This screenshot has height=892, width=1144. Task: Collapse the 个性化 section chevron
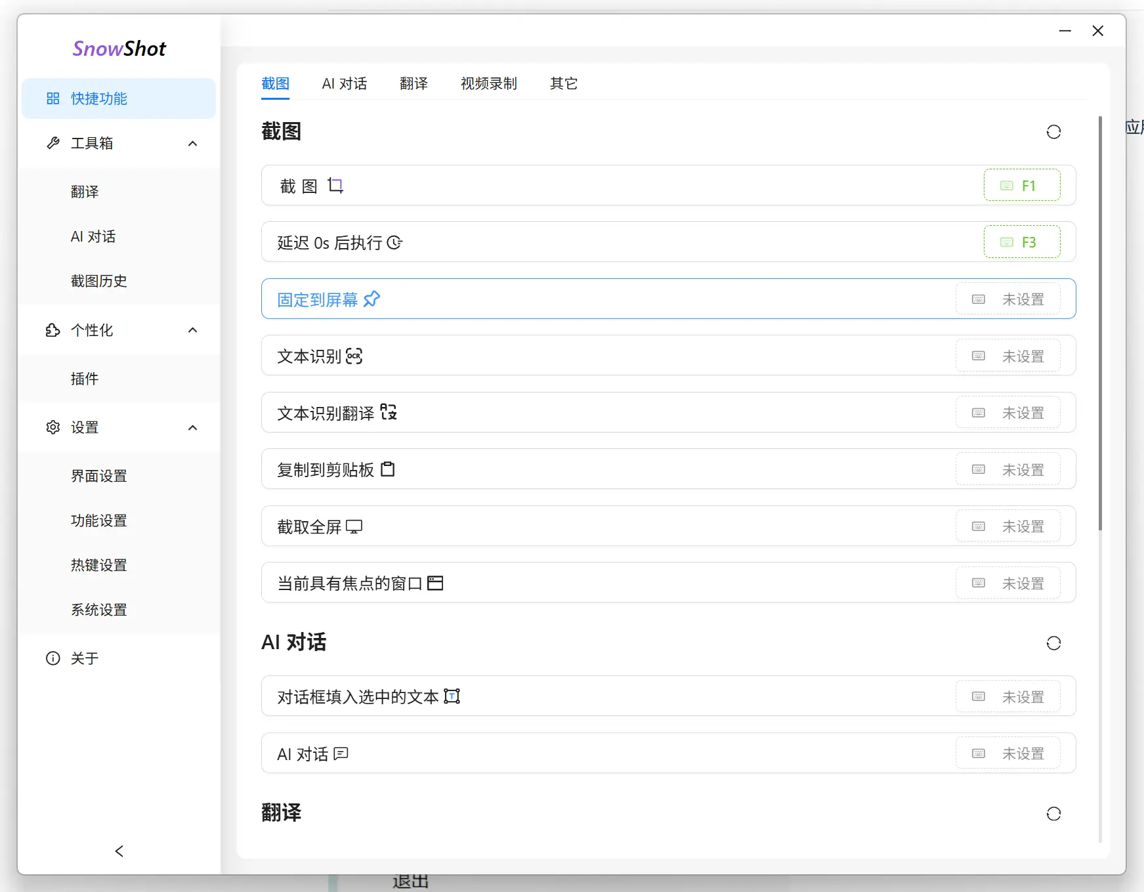point(192,330)
